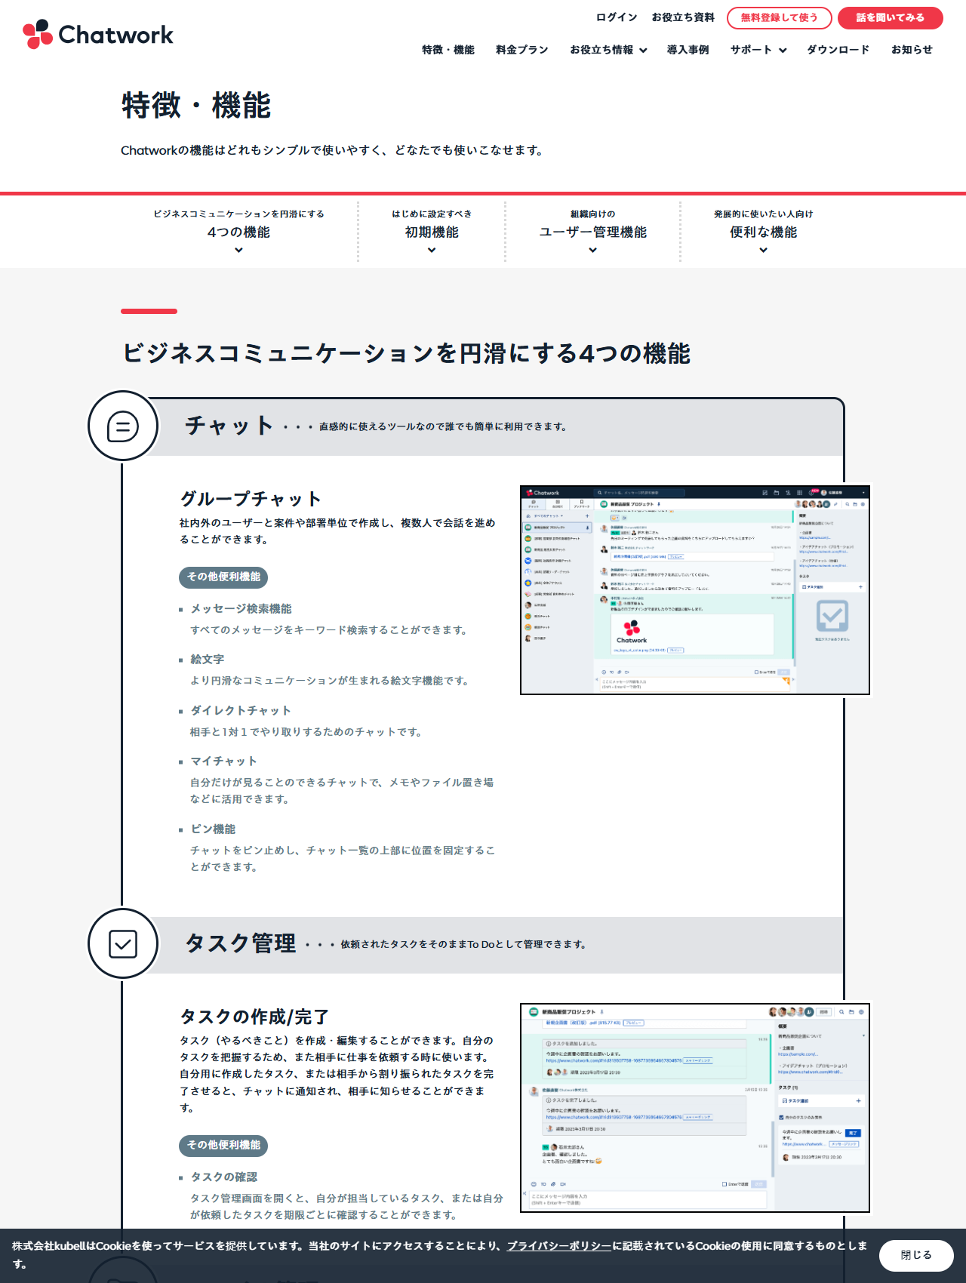Open ダウンロード menu item
966x1283 pixels.
click(x=838, y=50)
